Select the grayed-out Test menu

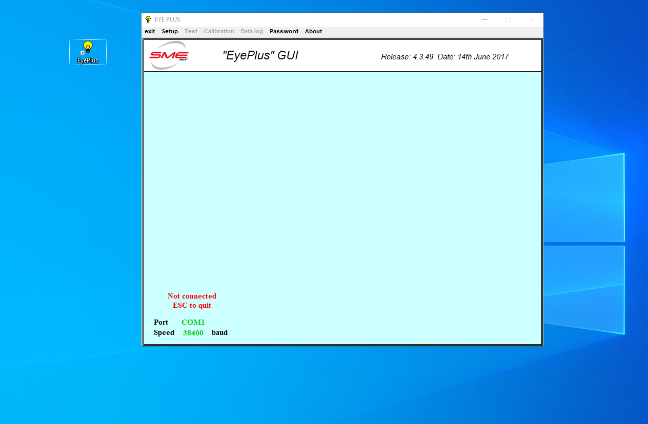click(191, 31)
